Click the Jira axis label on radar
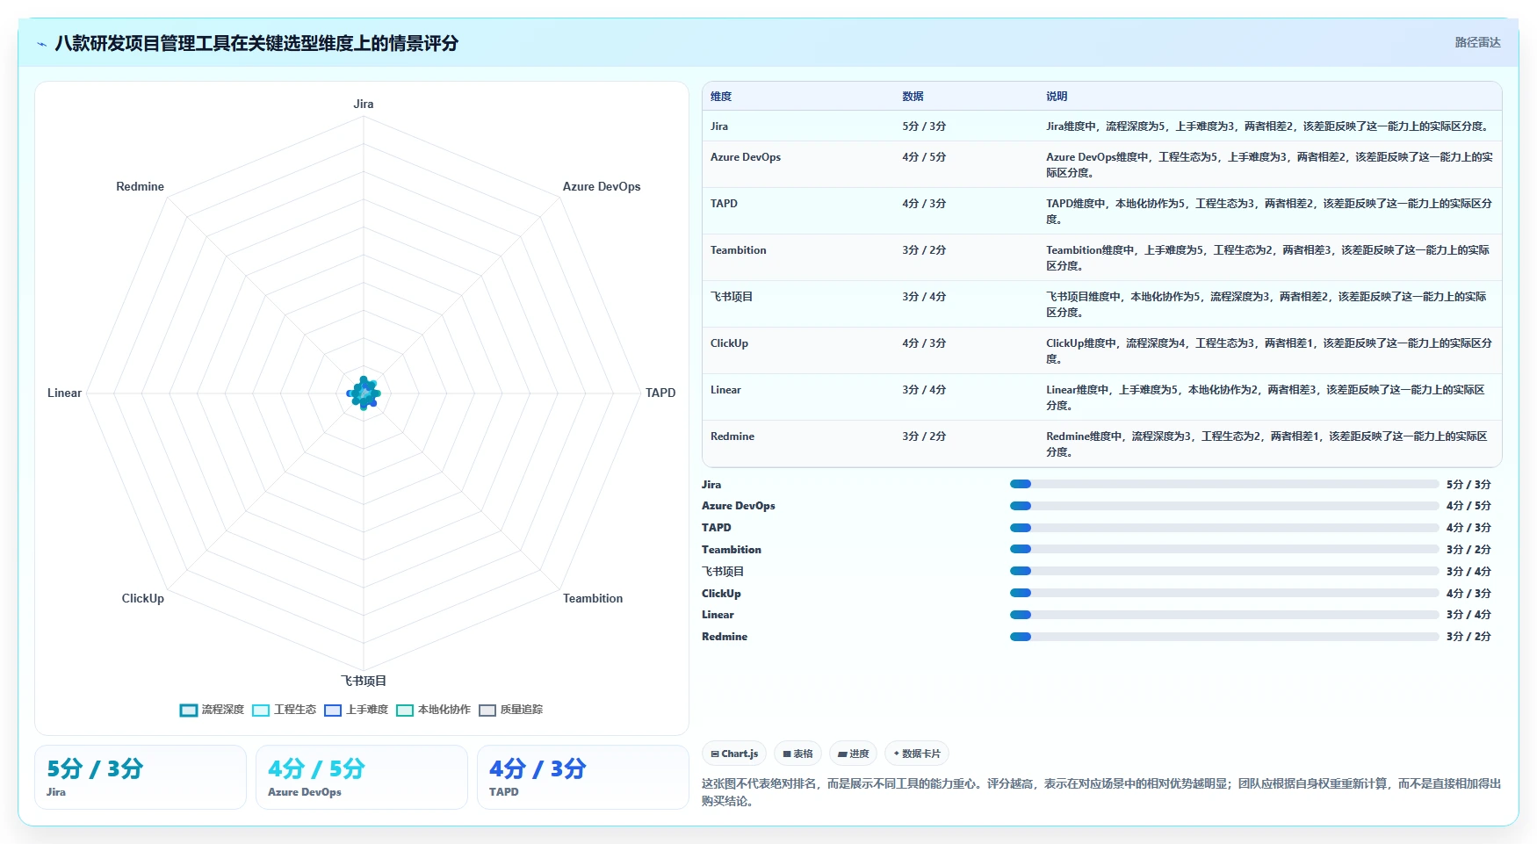 (x=364, y=104)
